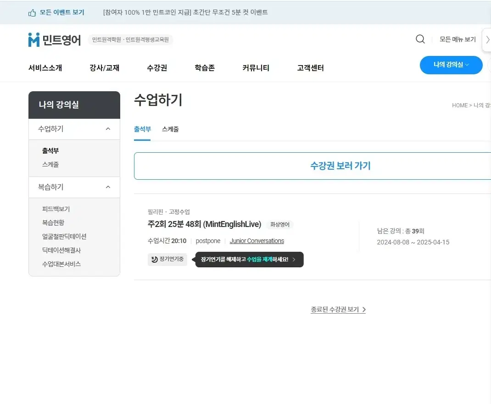This screenshot has height=404, width=491.
Task: Click the course title 주2회 25분 48회 (MintEnglishLive)
Action: point(205,224)
